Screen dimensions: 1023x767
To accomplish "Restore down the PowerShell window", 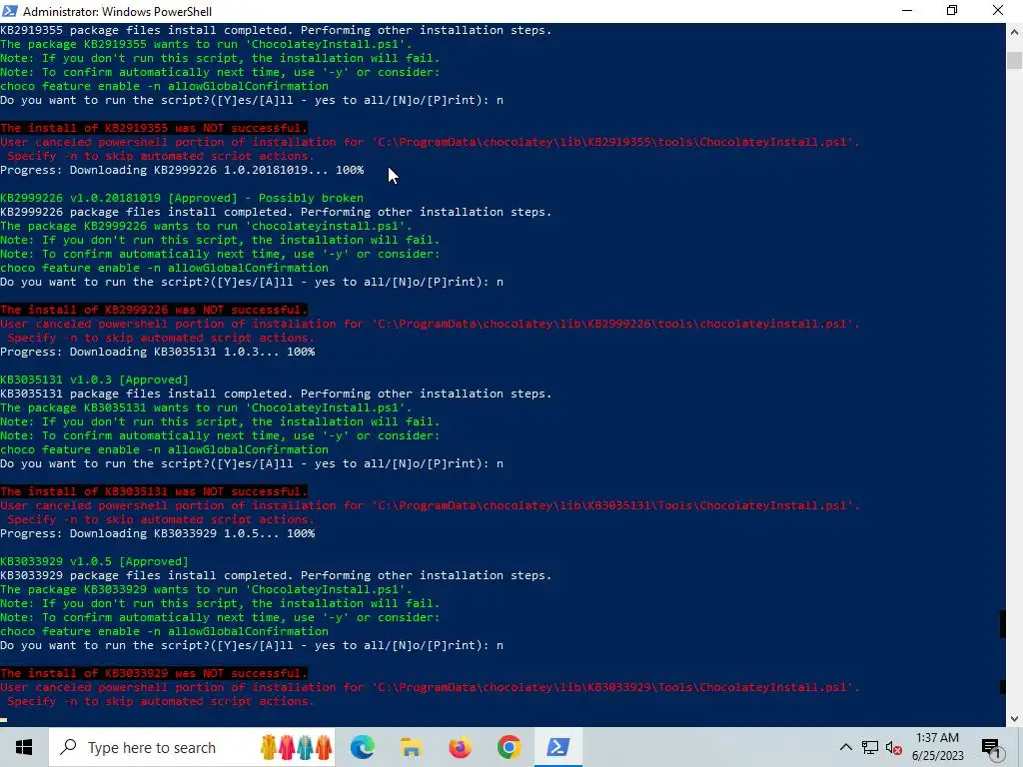I will [952, 11].
